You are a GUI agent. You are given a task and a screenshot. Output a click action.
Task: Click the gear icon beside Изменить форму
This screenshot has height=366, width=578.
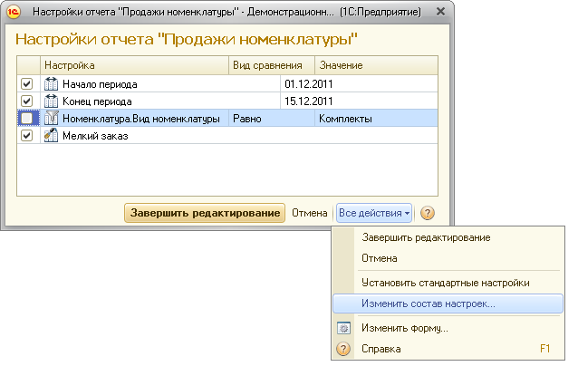click(x=344, y=328)
